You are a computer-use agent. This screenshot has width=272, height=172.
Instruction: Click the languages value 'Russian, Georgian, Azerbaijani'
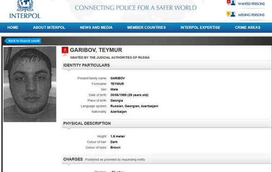[x=134, y=106]
